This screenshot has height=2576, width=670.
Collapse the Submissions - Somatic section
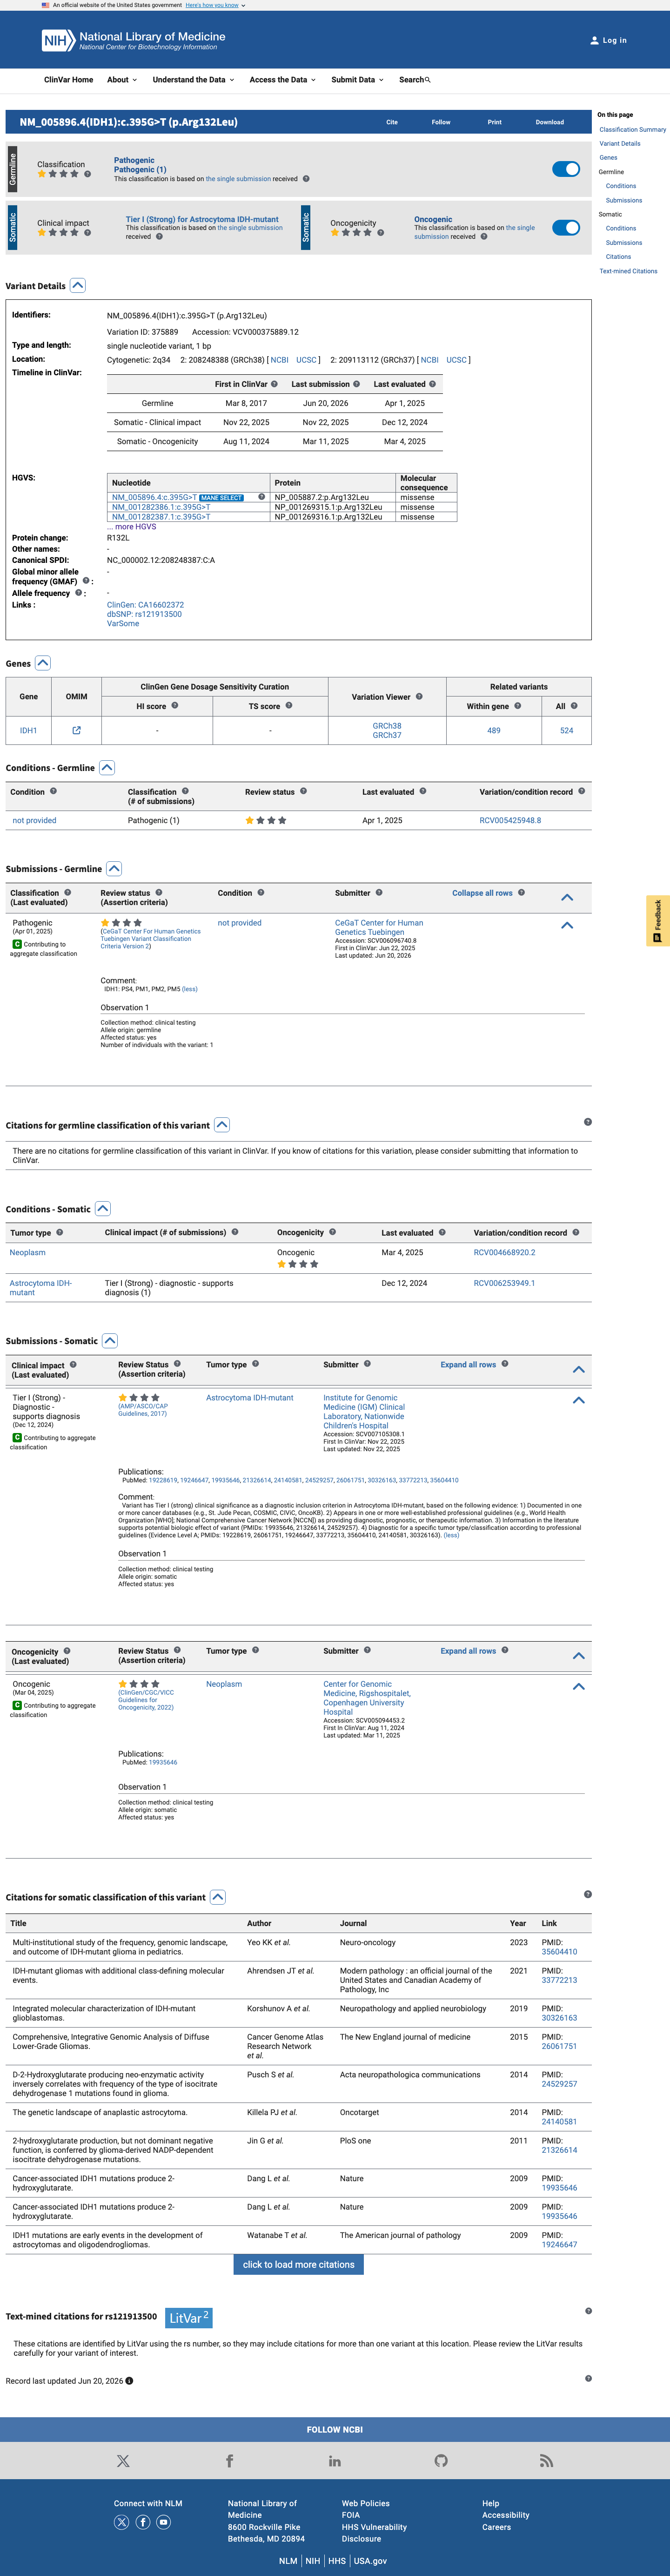110,1341
